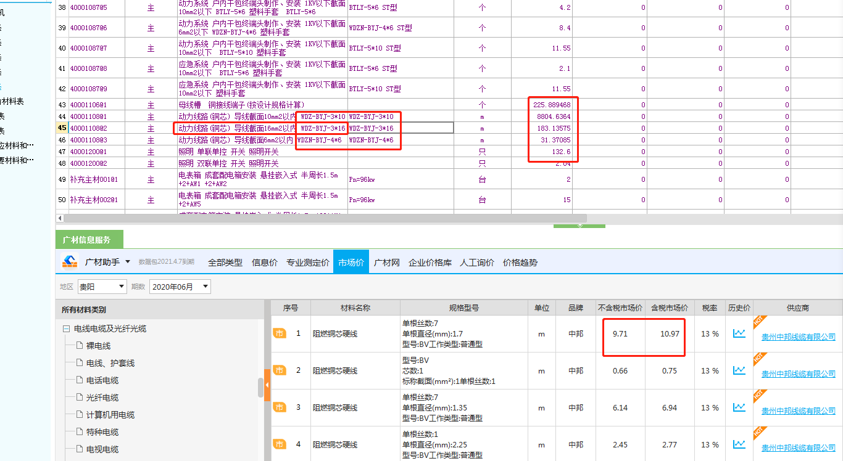
Task: Open price history chart for row 1
Action: click(739, 333)
